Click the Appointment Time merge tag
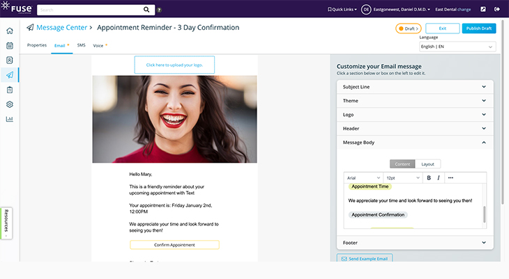509x279 pixels. 370,186
